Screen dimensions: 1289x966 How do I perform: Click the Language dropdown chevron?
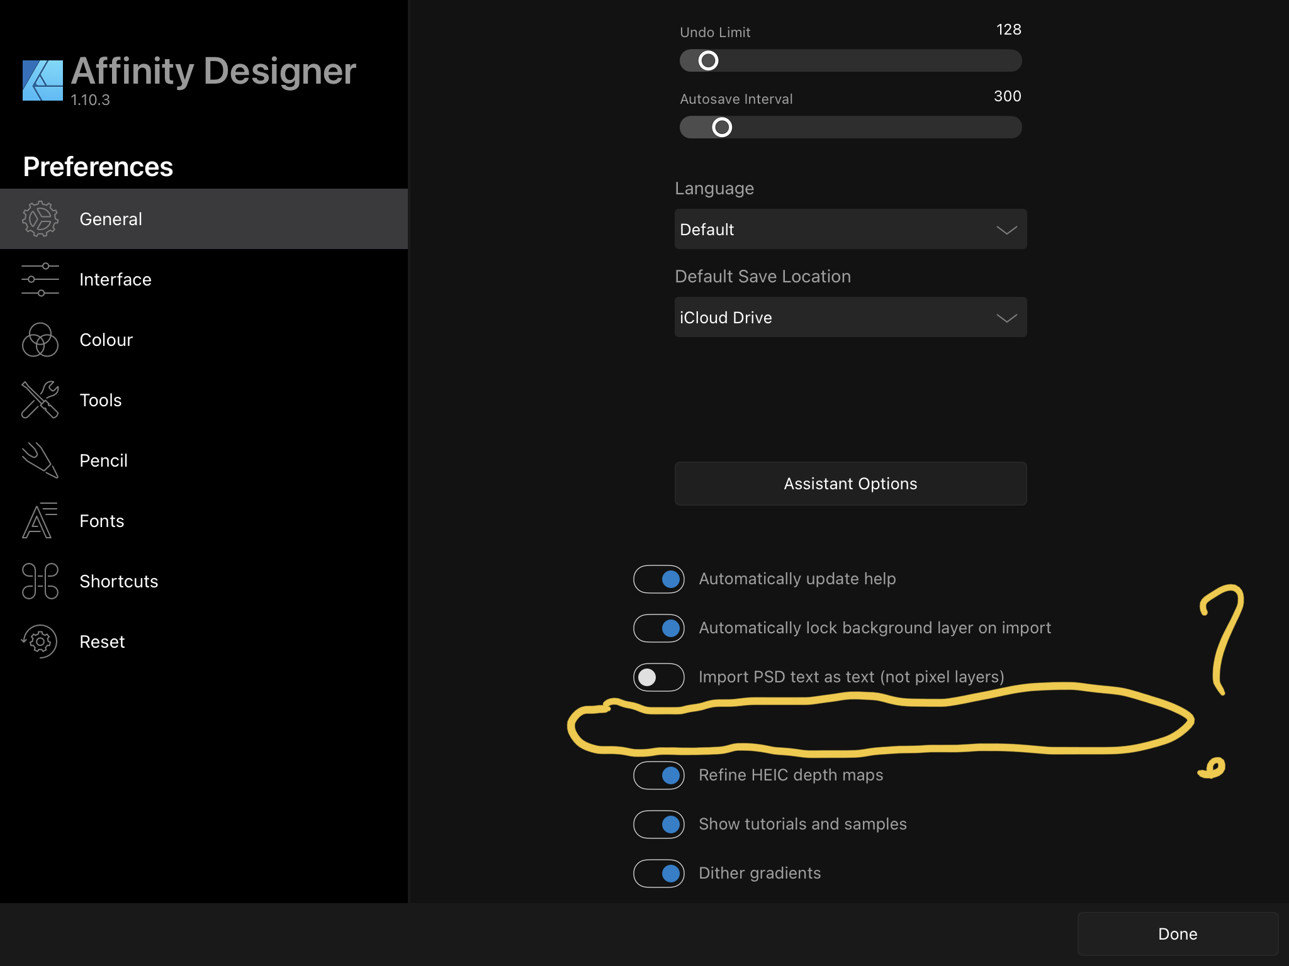tap(1007, 230)
